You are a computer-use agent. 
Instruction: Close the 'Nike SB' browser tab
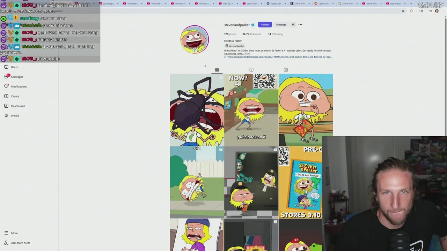[x=237, y=3]
